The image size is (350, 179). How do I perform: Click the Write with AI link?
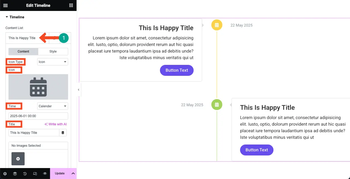coord(56,124)
